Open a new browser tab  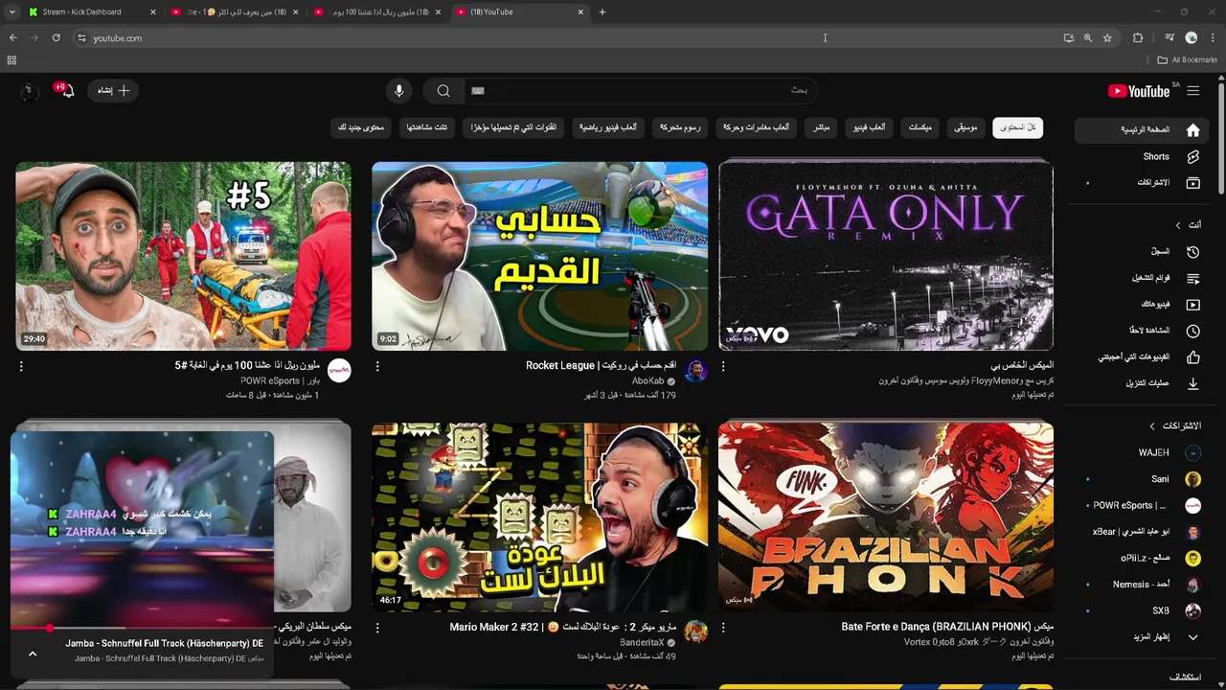coord(602,12)
